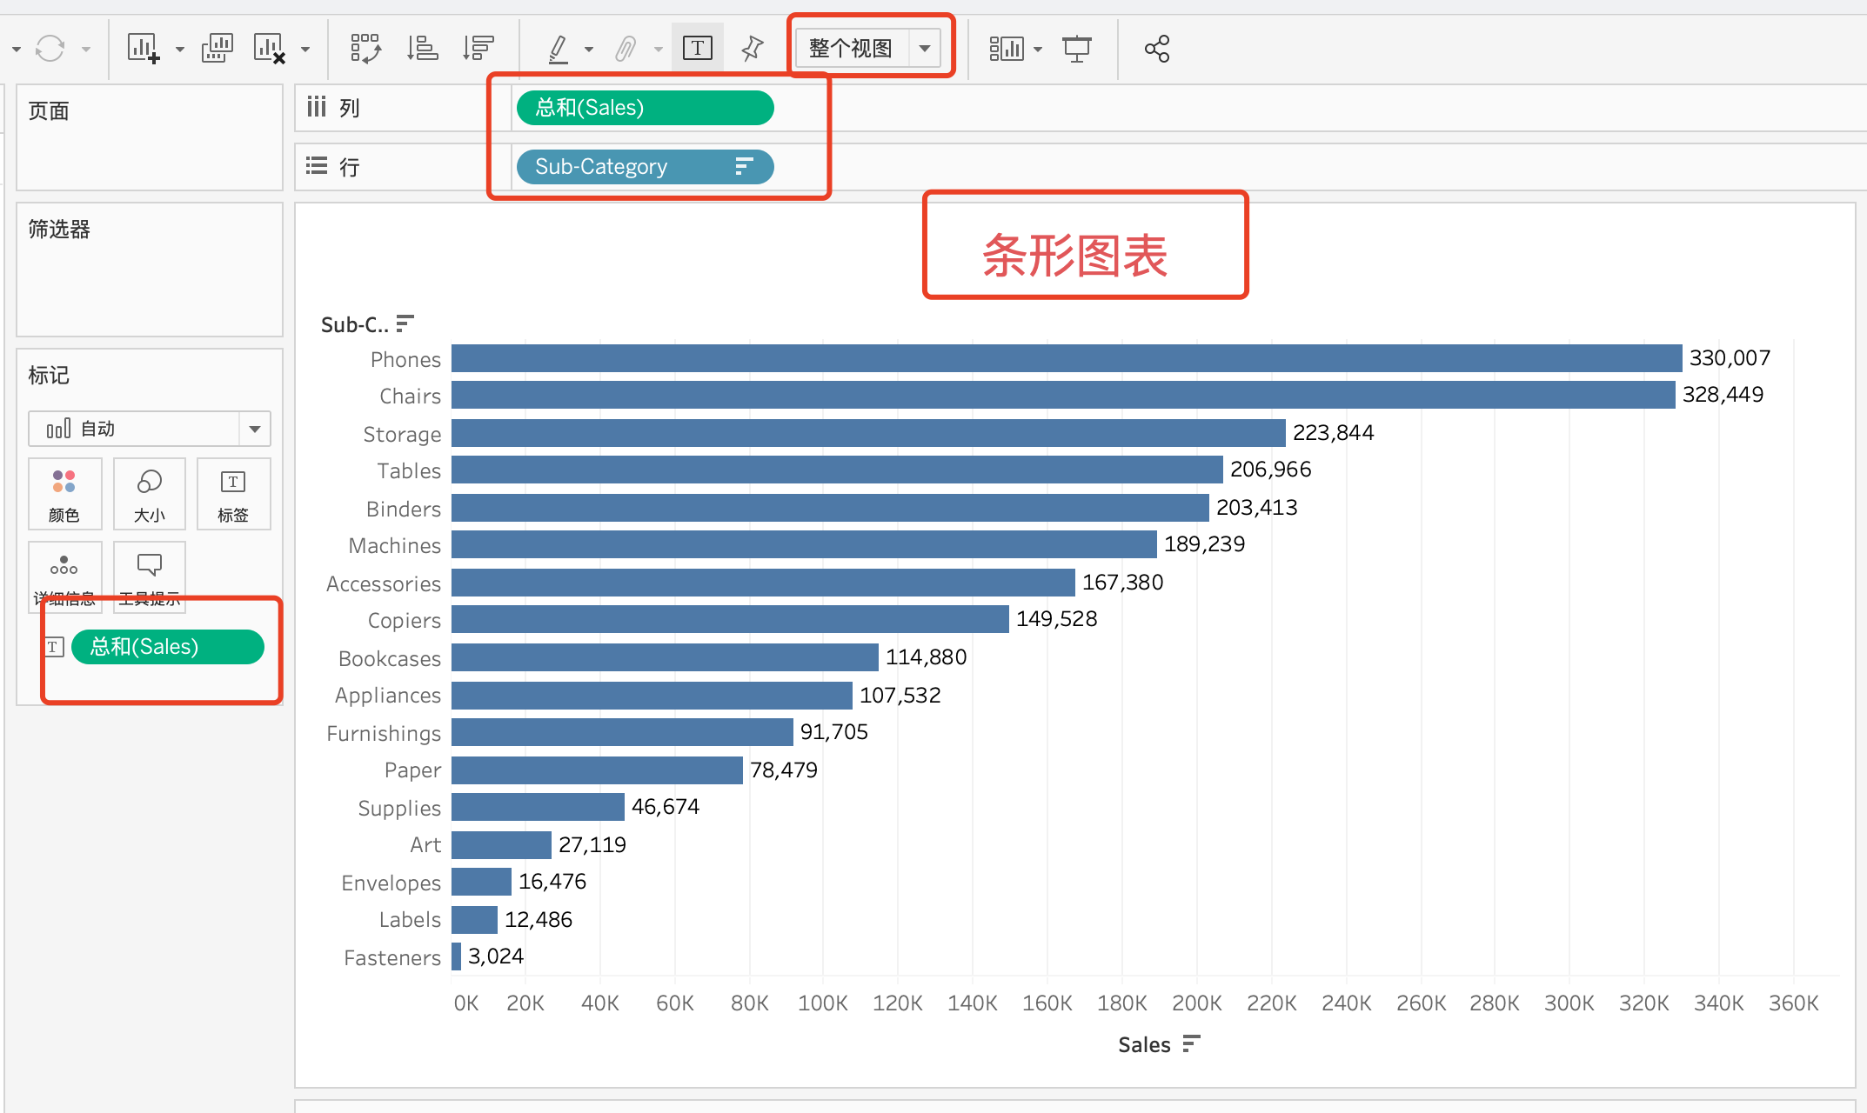Click the 总和(Sales) pill on the columns shelf
The image size is (1867, 1113).
pos(644,108)
